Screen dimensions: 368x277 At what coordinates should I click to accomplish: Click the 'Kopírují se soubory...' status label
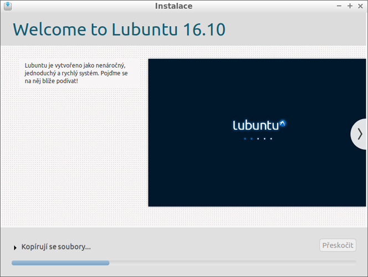coord(56,247)
